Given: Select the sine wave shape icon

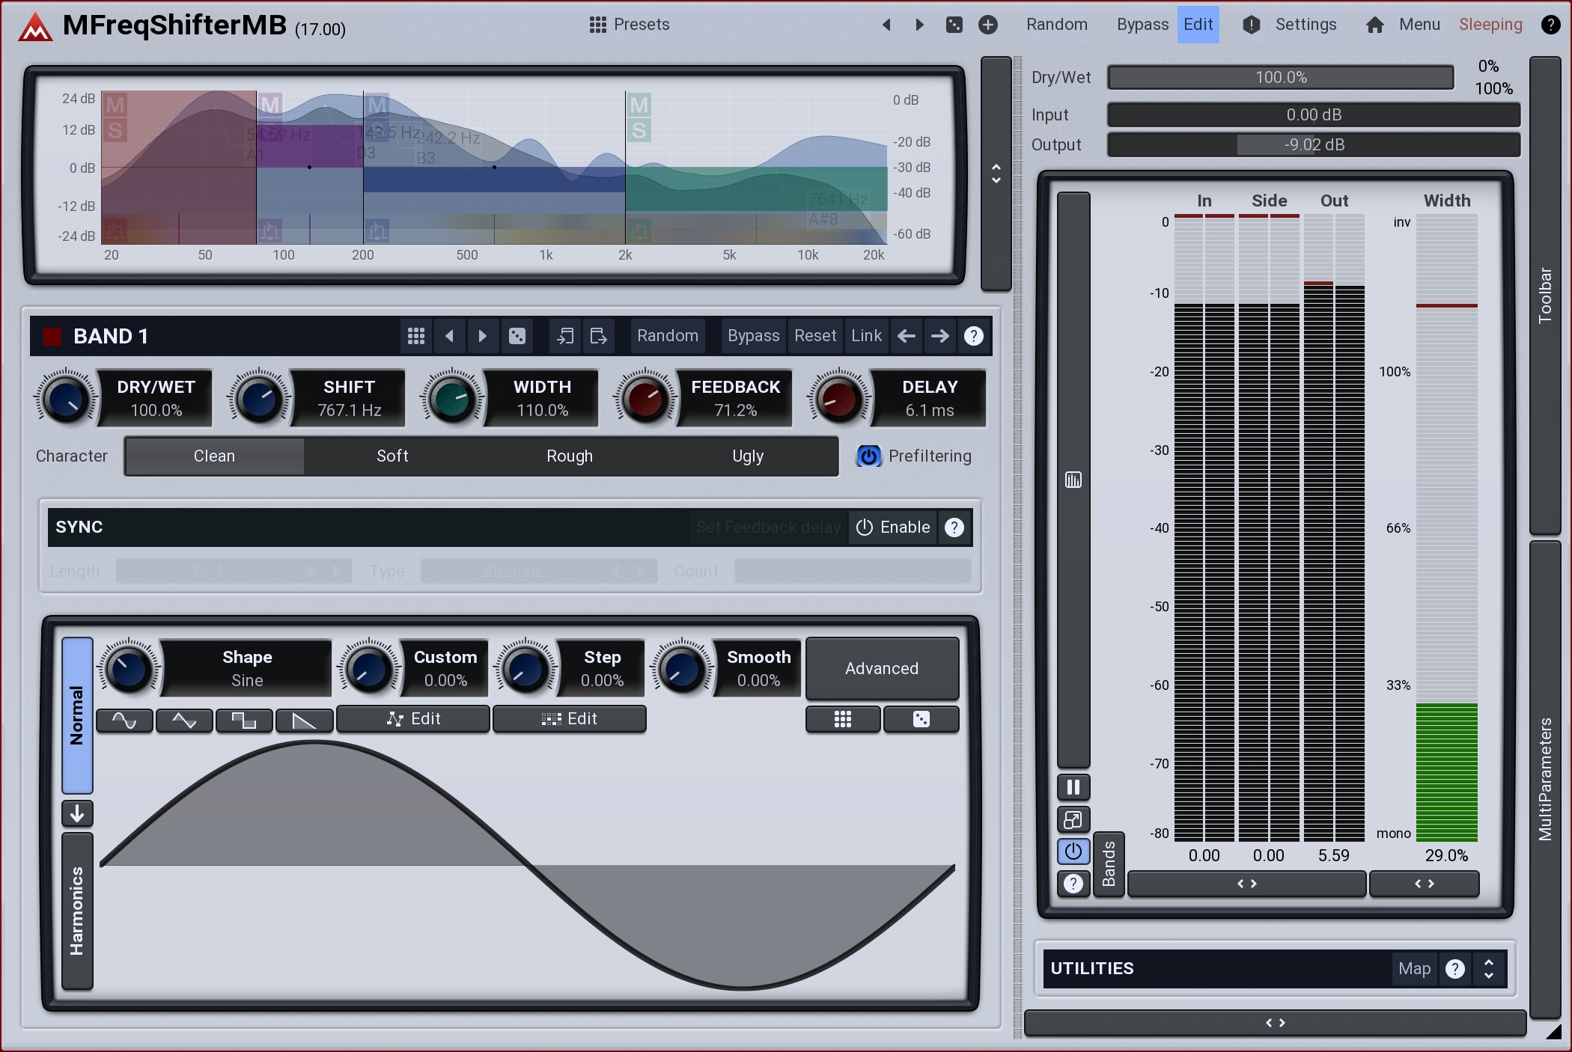Looking at the screenshot, I should coord(124,720).
